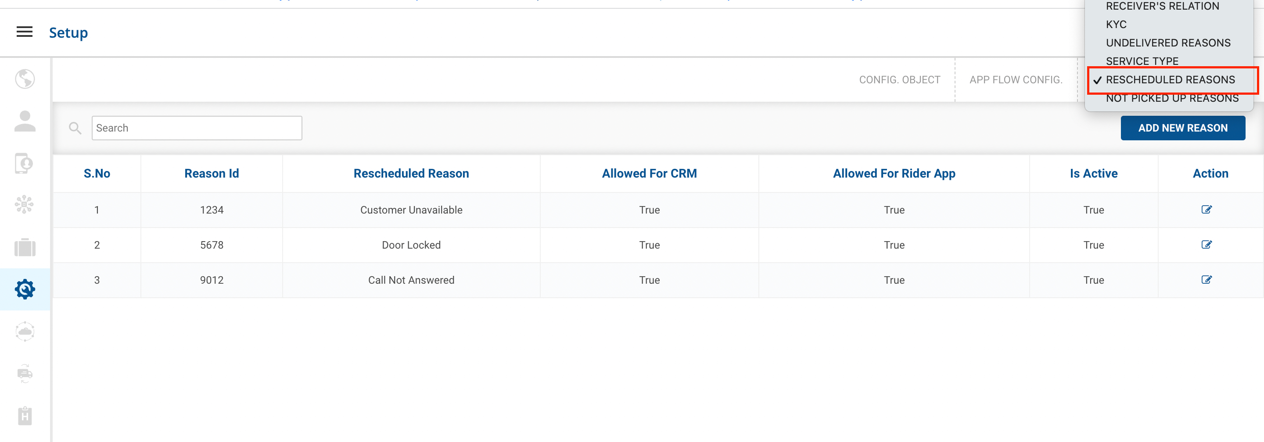Select Not Picked Up Reasons option
The width and height of the screenshot is (1264, 442).
click(x=1172, y=99)
